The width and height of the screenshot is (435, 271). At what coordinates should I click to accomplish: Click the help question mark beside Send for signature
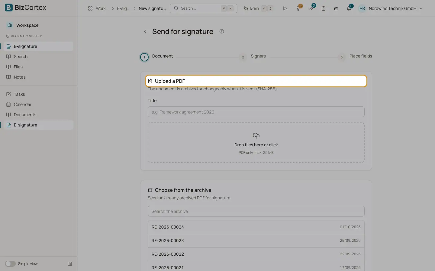click(x=222, y=31)
